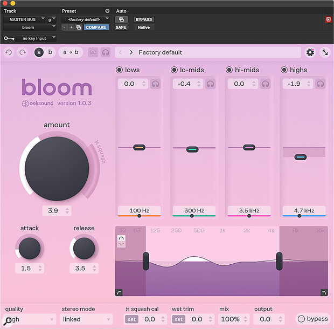Open settings gear icon
Viewport: 334px width, 329px height.
click(x=310, y=52)
